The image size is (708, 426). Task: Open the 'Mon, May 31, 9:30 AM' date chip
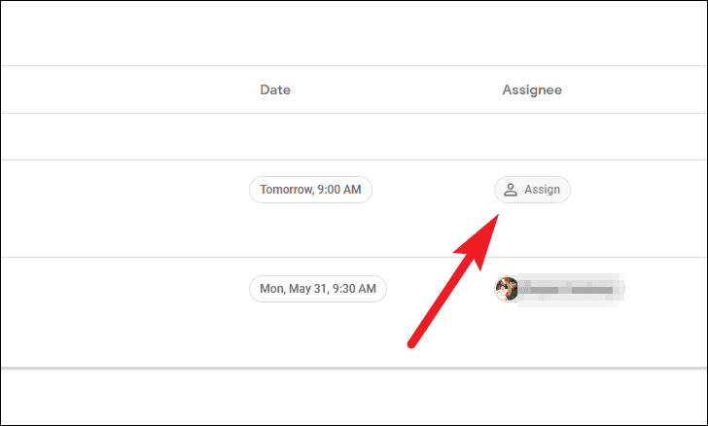pos(318,289)
